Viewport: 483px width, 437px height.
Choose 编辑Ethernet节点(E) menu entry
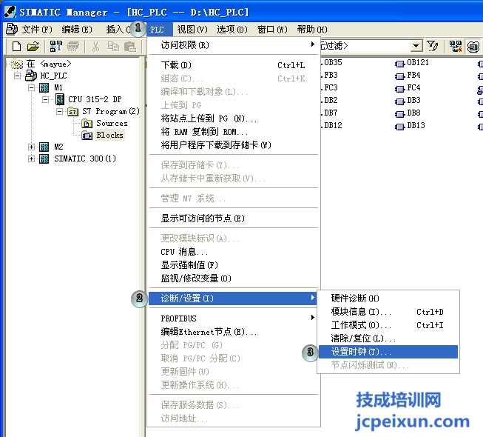(234, 332)
